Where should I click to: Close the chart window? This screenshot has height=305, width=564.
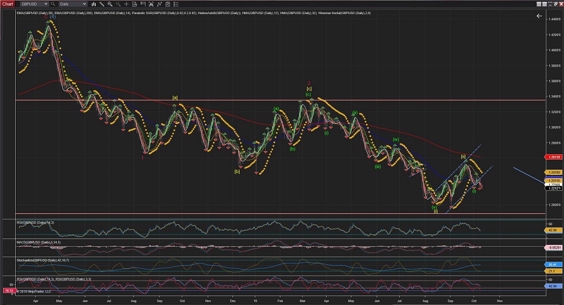[561, 4]
